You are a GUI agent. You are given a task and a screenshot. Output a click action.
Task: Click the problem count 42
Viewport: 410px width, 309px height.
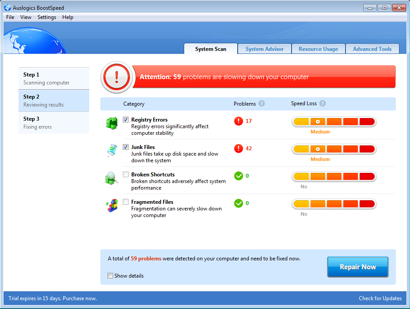(x=249, y=149)
